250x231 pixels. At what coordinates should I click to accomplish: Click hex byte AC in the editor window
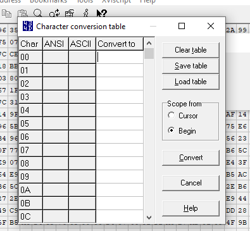(242, 175)
